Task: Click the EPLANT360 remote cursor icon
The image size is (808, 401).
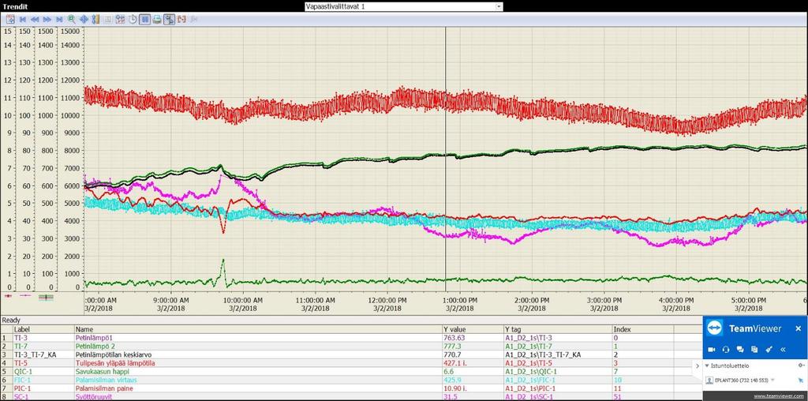Action: pos(801,380)
